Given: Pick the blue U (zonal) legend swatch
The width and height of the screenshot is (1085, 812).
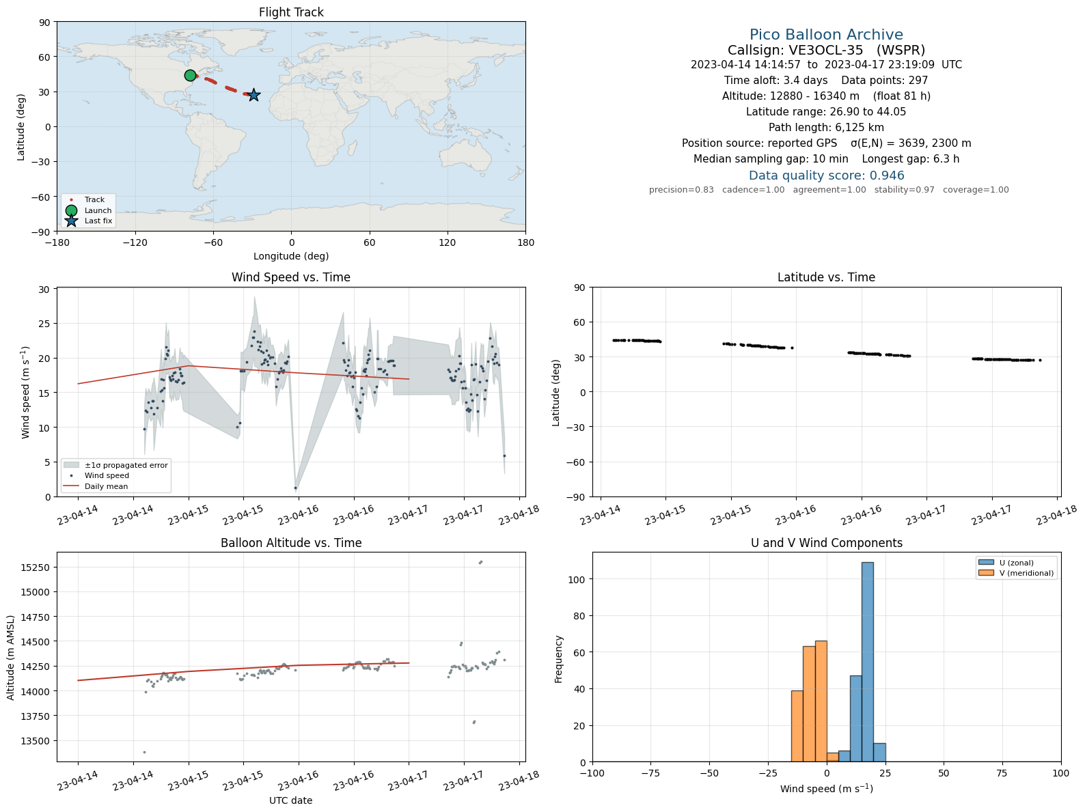Looking at the screenshot, I should point(986,563).
